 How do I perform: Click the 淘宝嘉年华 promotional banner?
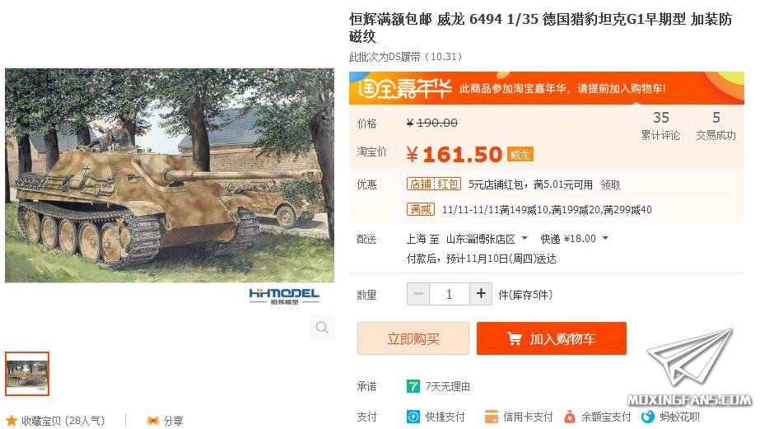coord(546,88)
